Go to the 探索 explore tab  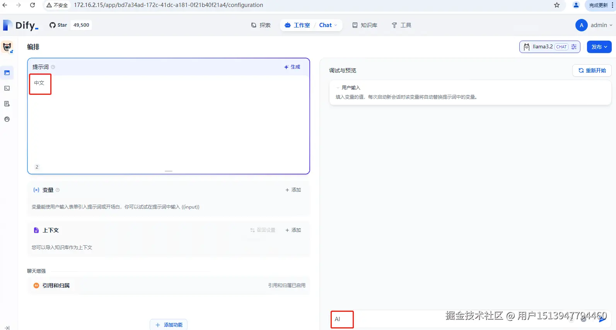[261, 25]
